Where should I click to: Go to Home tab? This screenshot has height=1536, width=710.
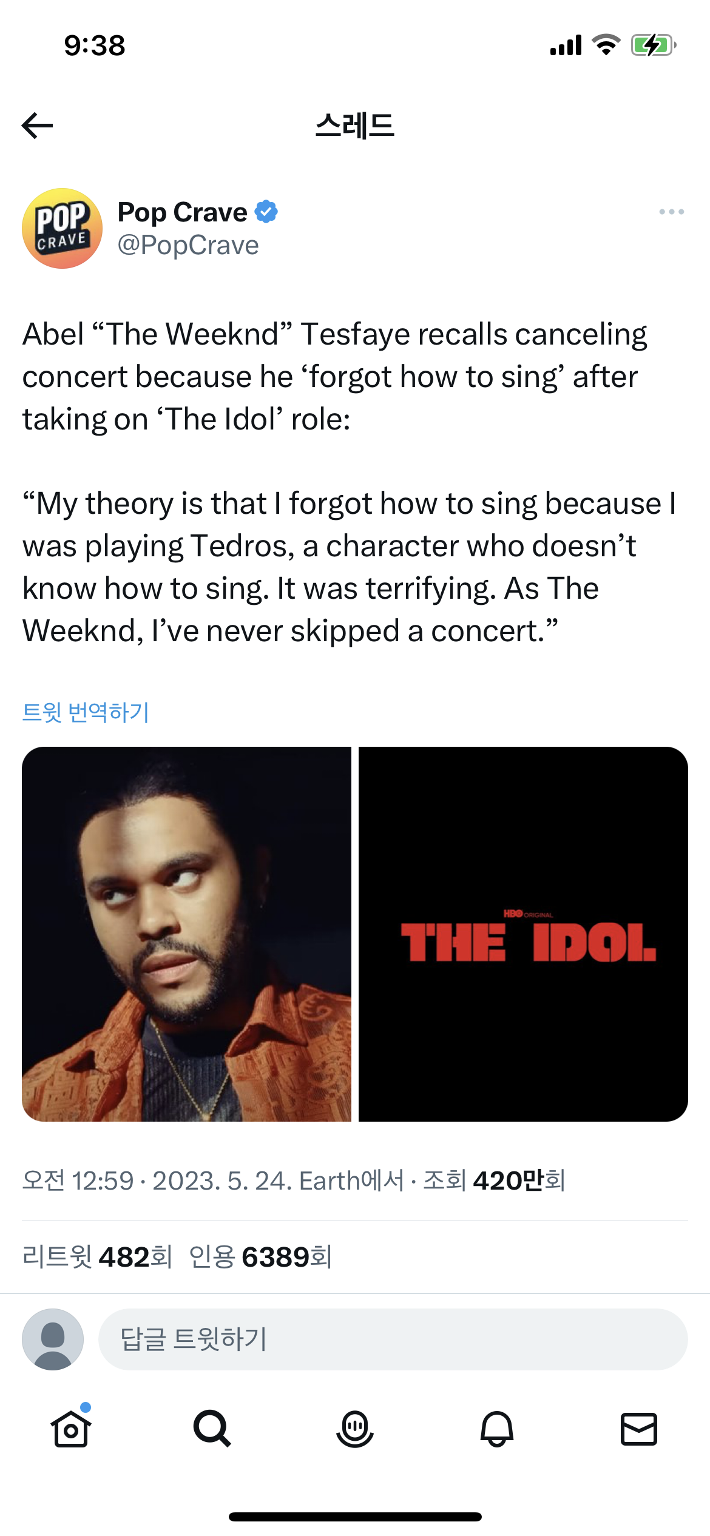[x=71, y=1429]
